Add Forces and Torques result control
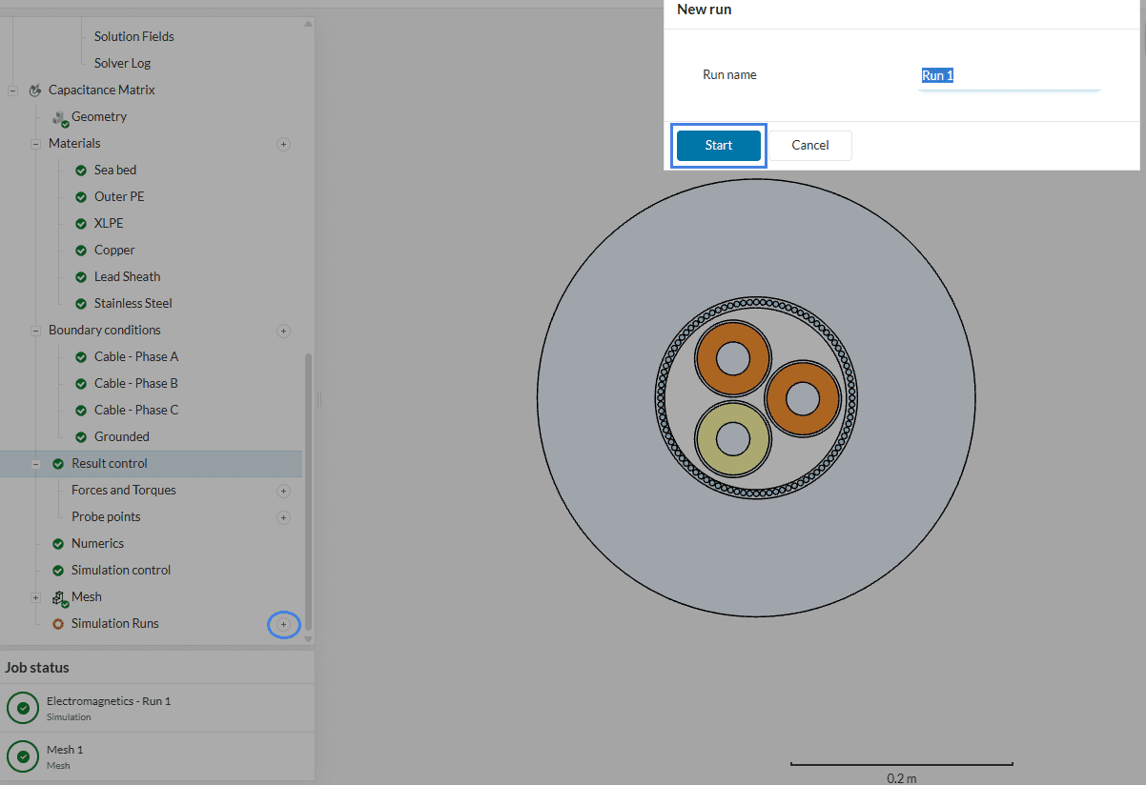The height and width of the screenshot is (785, 1146). [283, 491]
